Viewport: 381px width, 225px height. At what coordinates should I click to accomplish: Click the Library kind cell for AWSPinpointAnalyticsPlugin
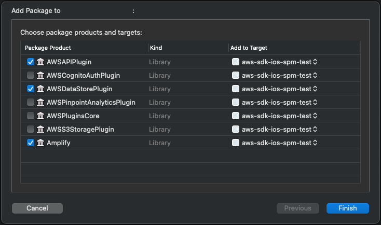pyautogui.click(x=160, y=103)
